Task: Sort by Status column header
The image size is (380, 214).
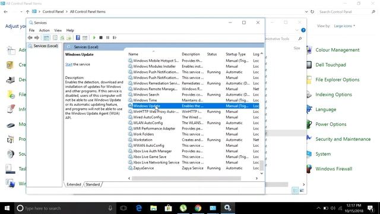Action: pyautogui.click(x=212, y=54)
